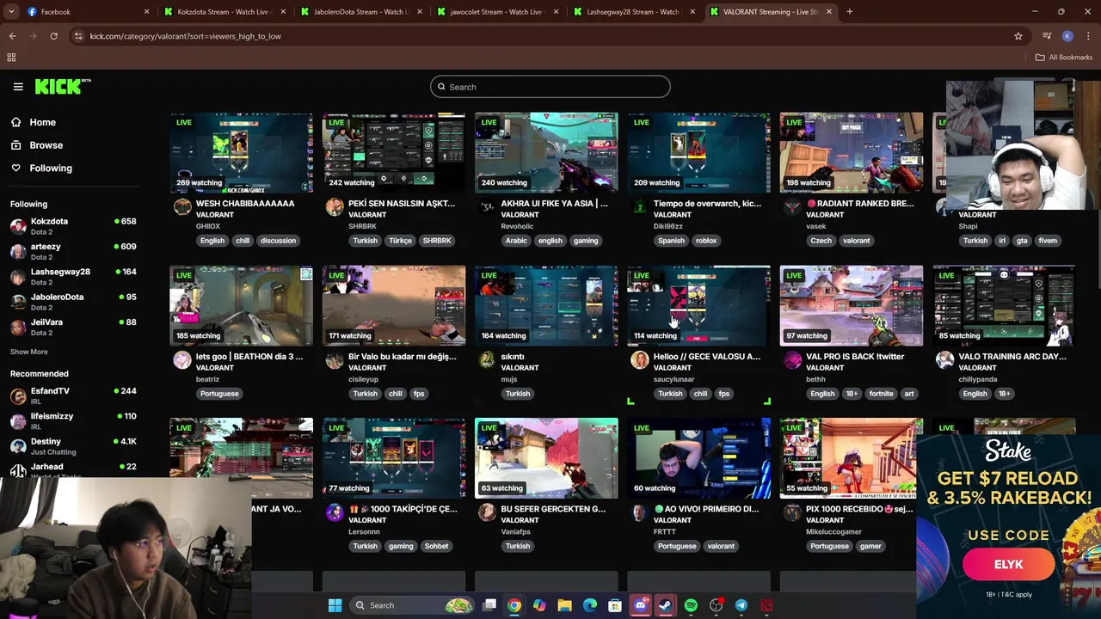Select the Spanish tag under Diki96zz
Image resolution: width=1101 pixels, height=619 pixels.
coord(671,241)
